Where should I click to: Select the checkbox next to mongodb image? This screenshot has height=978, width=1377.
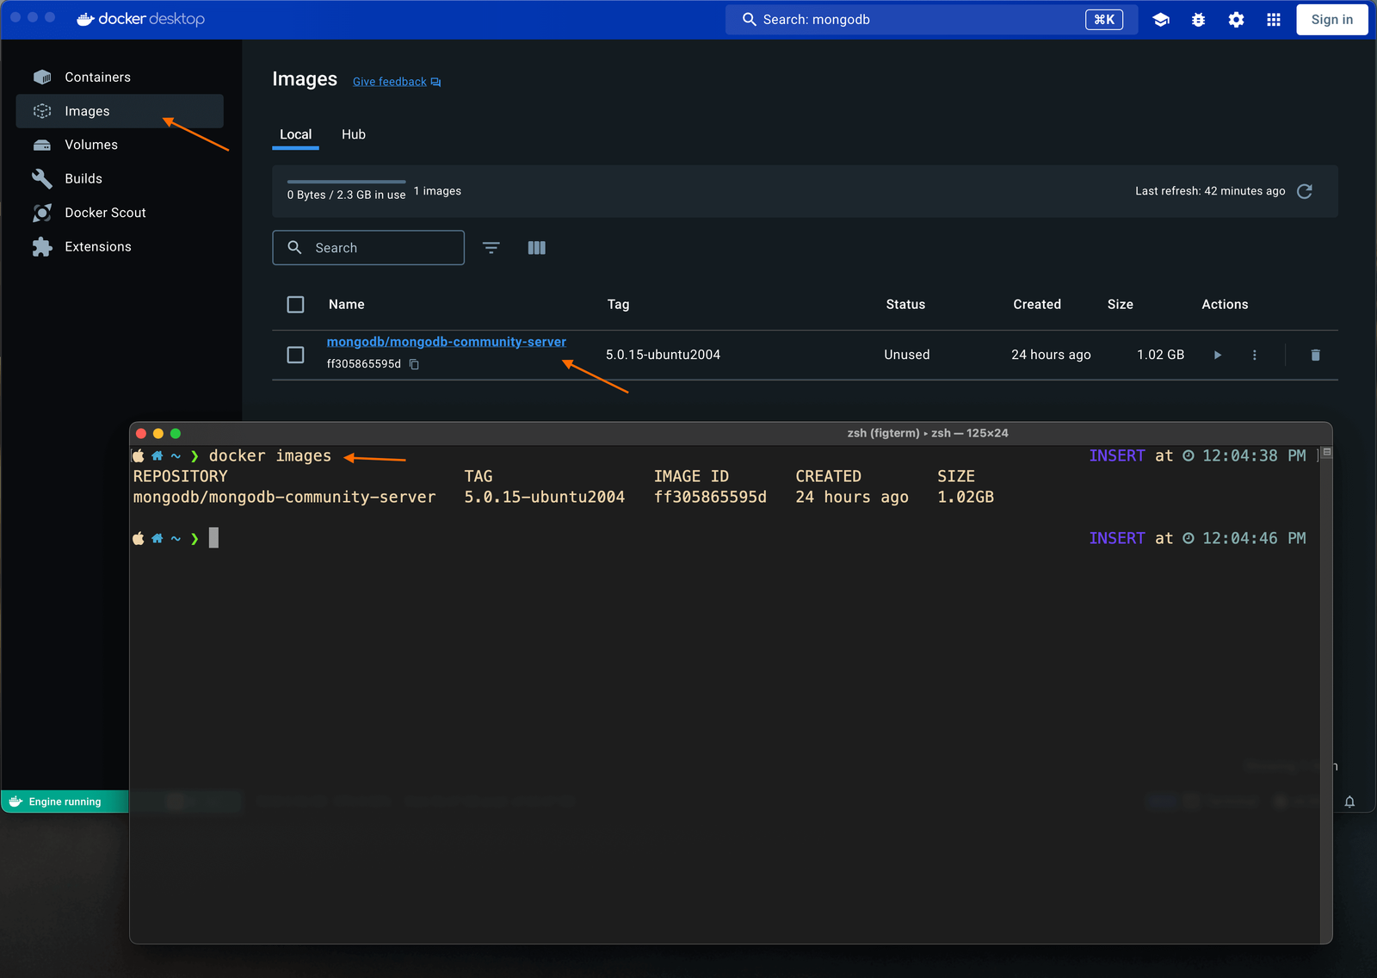pyautogui.click(x=295, y=354)
